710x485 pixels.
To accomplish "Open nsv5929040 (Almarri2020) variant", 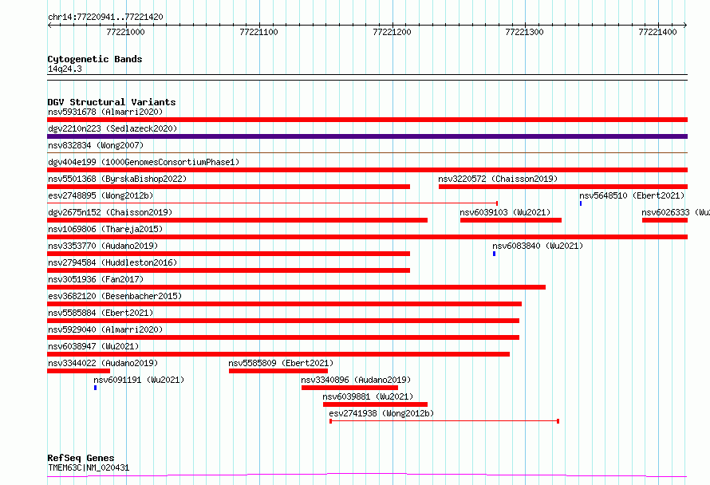I will tap(105, 329).
